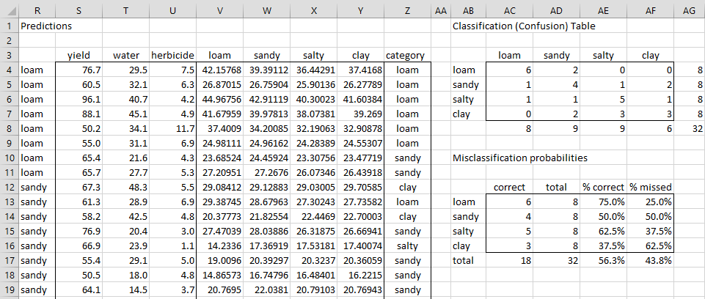
Task: Click the overall 56.3% correct cell
Action: 603,261
